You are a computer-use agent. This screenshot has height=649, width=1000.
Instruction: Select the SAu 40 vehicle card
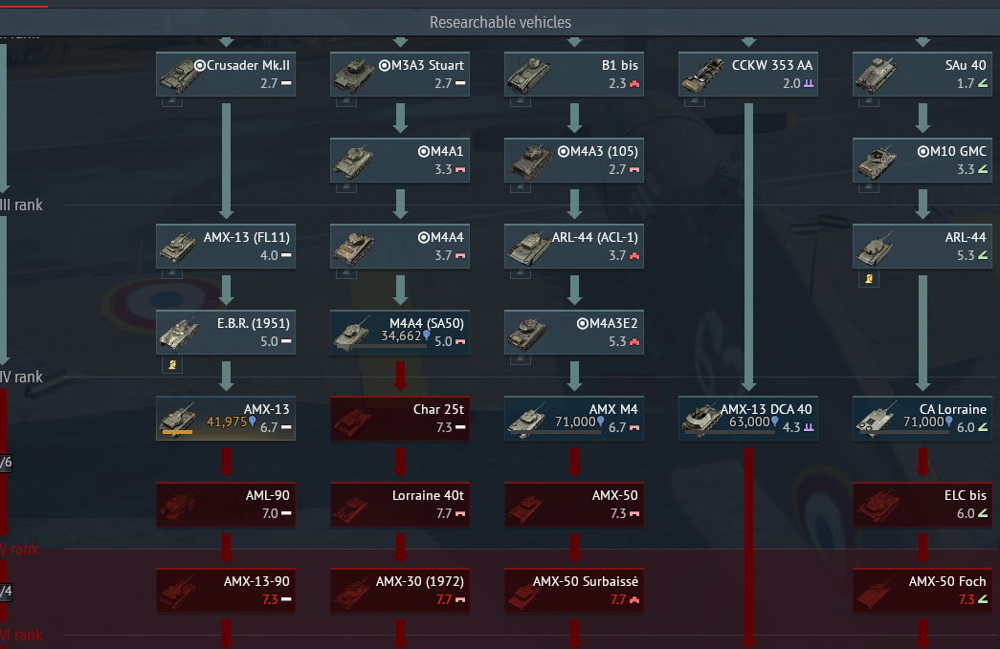pyautogui.click(x=922, y=74)
